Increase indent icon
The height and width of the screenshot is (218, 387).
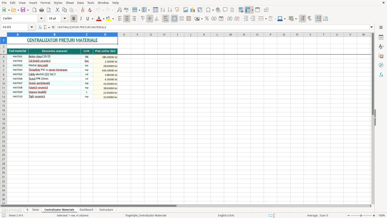[246, 19]
